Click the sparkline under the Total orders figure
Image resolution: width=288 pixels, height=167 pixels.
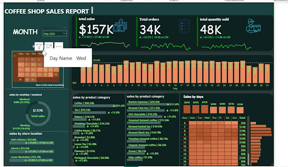pyautogui.click(x=166, y=47)
